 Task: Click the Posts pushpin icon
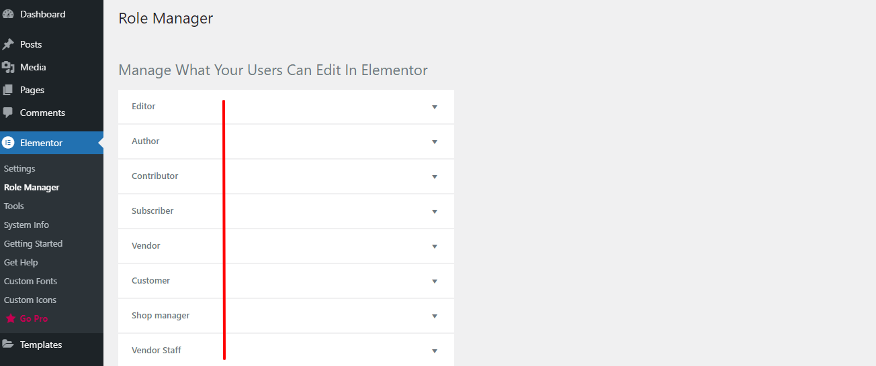8,44
